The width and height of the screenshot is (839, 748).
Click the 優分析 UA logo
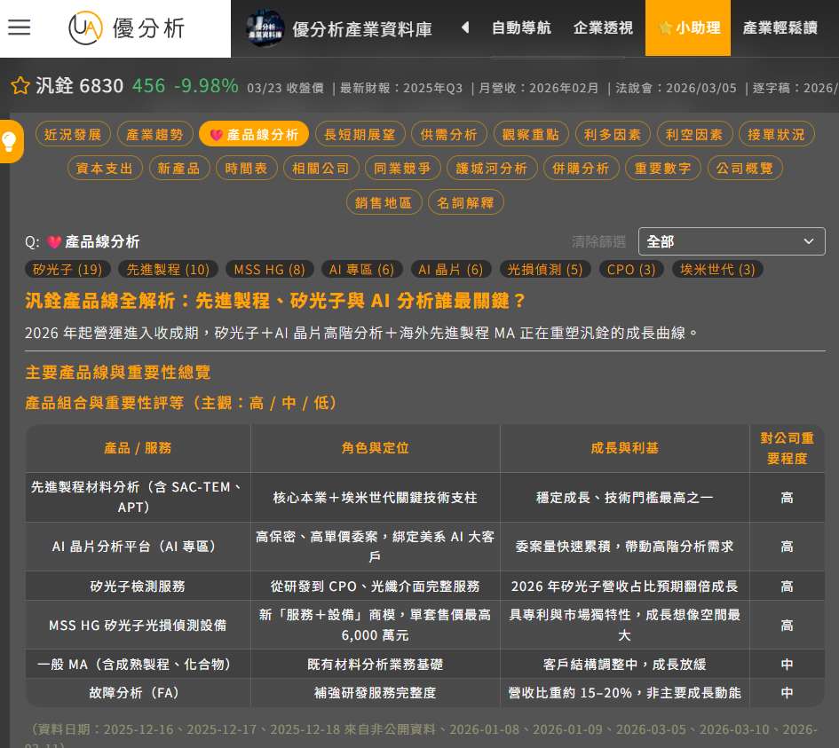pos(127,28)
